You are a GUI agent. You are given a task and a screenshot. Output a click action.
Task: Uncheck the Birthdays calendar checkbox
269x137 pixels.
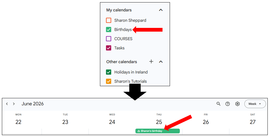(x=109, y=30)
